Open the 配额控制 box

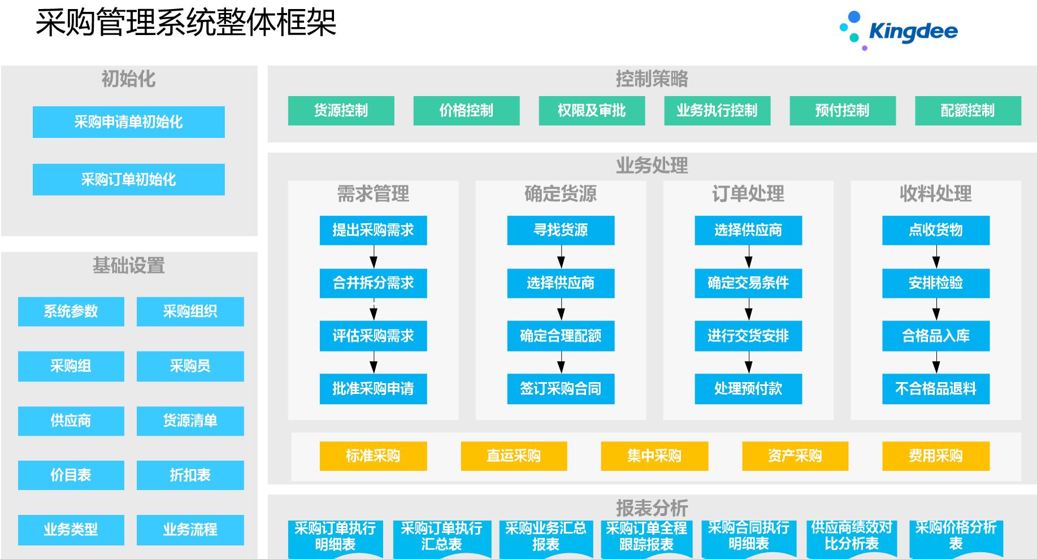click(968, 111)
